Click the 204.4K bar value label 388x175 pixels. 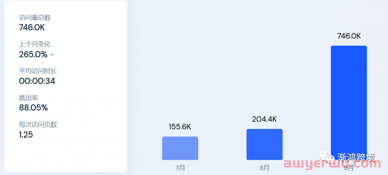pyautogui.click(x=264, y=119)
